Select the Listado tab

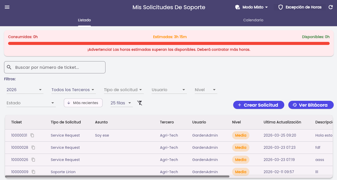pos(84,20)
